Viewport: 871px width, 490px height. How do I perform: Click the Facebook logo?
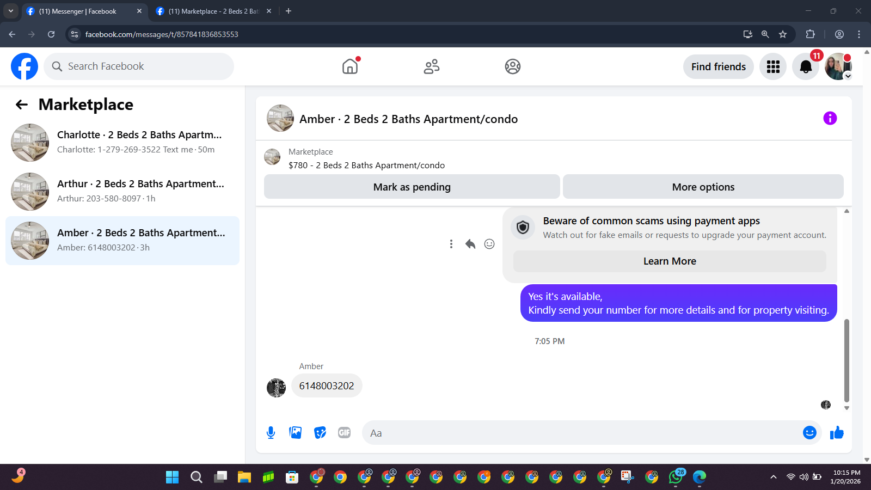24,66
